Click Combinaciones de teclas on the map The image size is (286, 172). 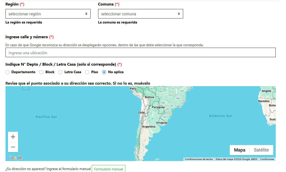tap(199, 159)
